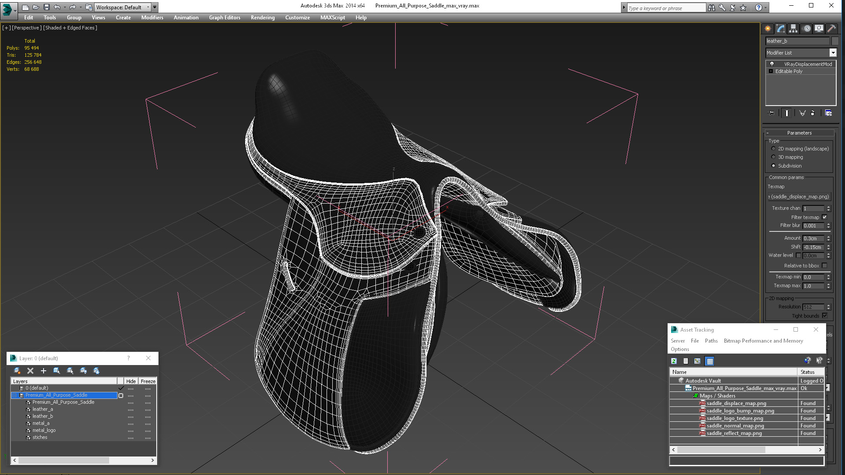Open Bitmap Performance and Memory menu
Image resolution: width=845 pixels, height=475 pixels.
click(763, 341)
